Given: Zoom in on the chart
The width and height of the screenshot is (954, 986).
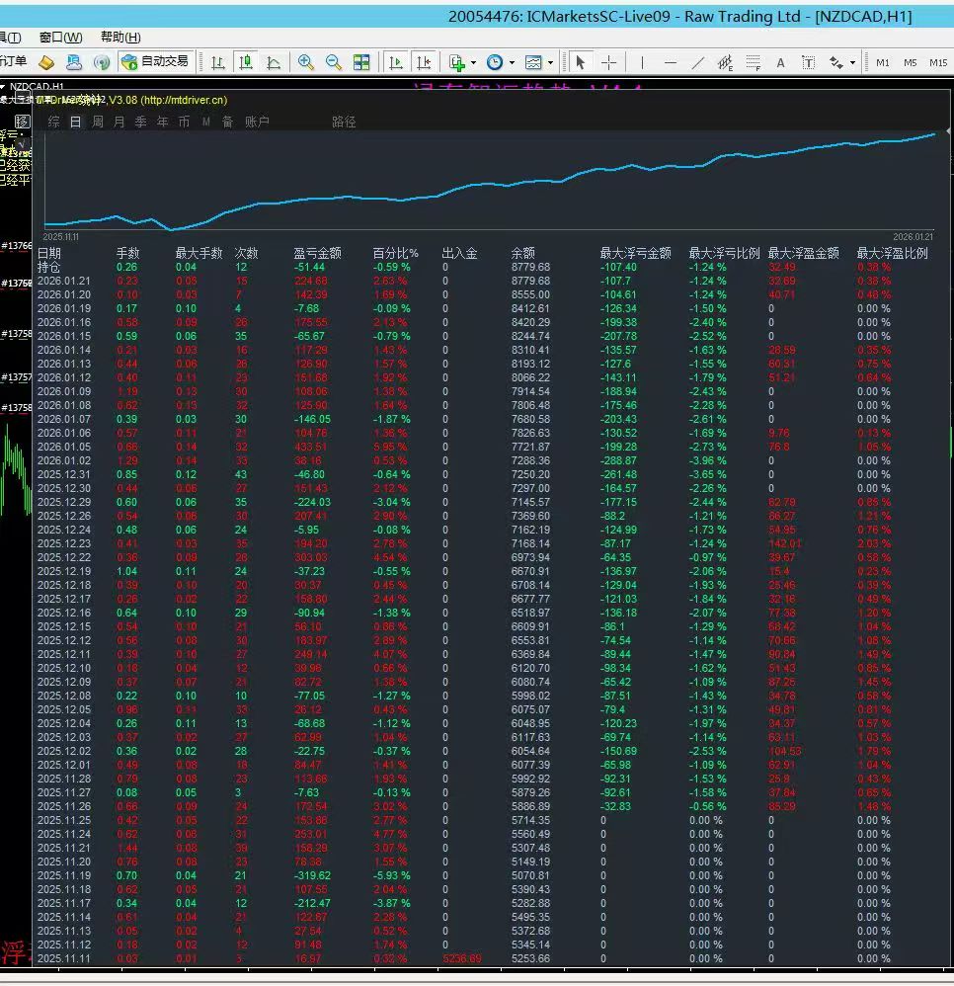Looking at the screenshot, I should [306, 62].
